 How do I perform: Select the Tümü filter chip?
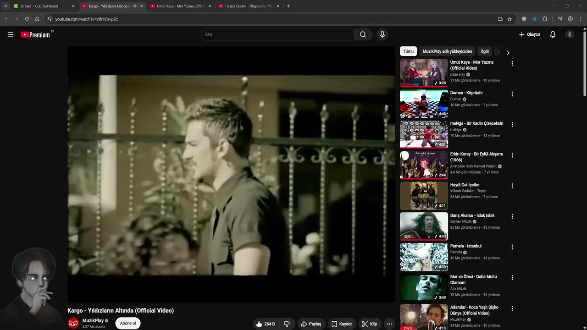(408, 51)
